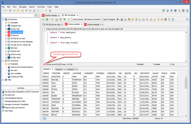Click the green commit arrow icon

coord(64,19)
